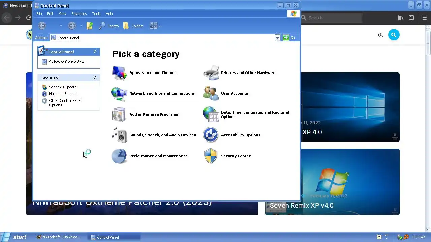The width and height of the screenshot is (431, 242).
Task: Click the Control Panel taskbar button
Action: (x=114, y=237)
